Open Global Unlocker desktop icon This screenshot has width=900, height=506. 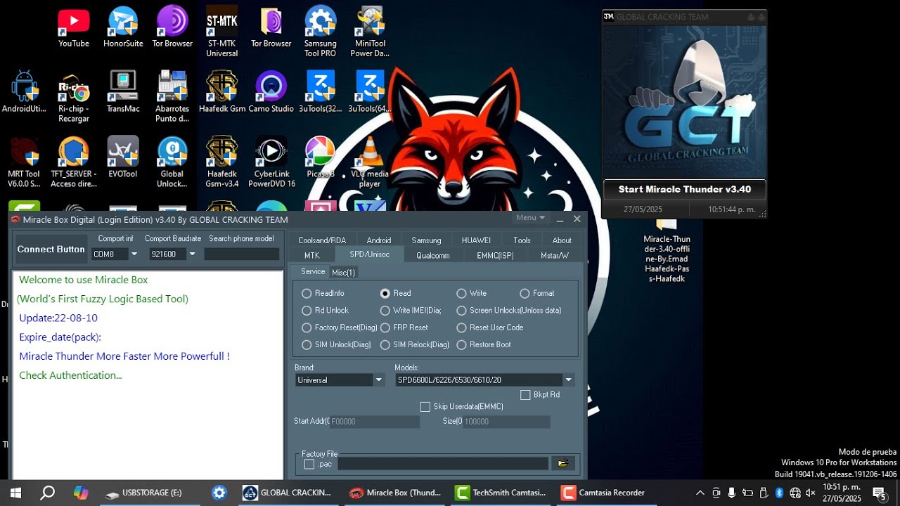[x=172, y=162]
